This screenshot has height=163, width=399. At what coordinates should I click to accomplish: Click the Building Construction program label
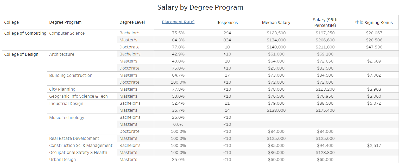[71, 76]
